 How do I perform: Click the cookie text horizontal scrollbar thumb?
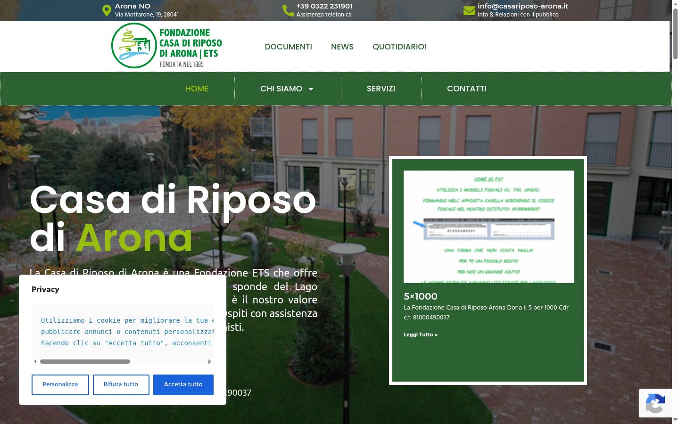(x=85, y=362)
